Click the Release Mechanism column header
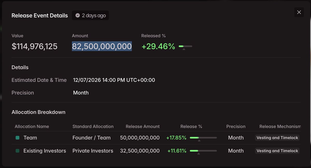Screen dimensions: 311x168 280,126
